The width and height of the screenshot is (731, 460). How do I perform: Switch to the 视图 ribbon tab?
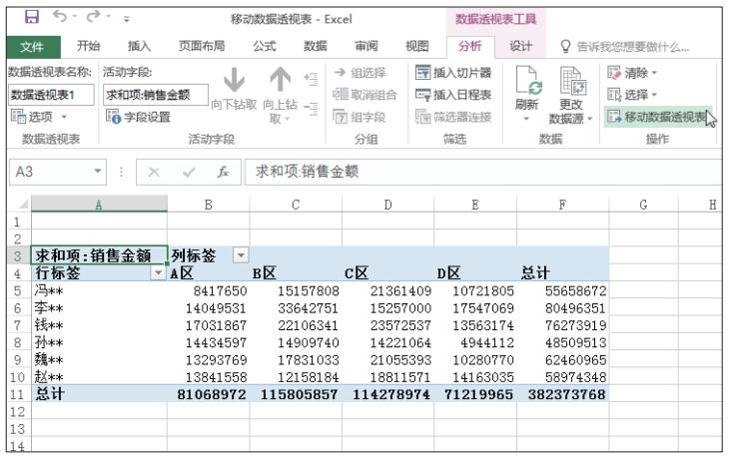(416, 46)
